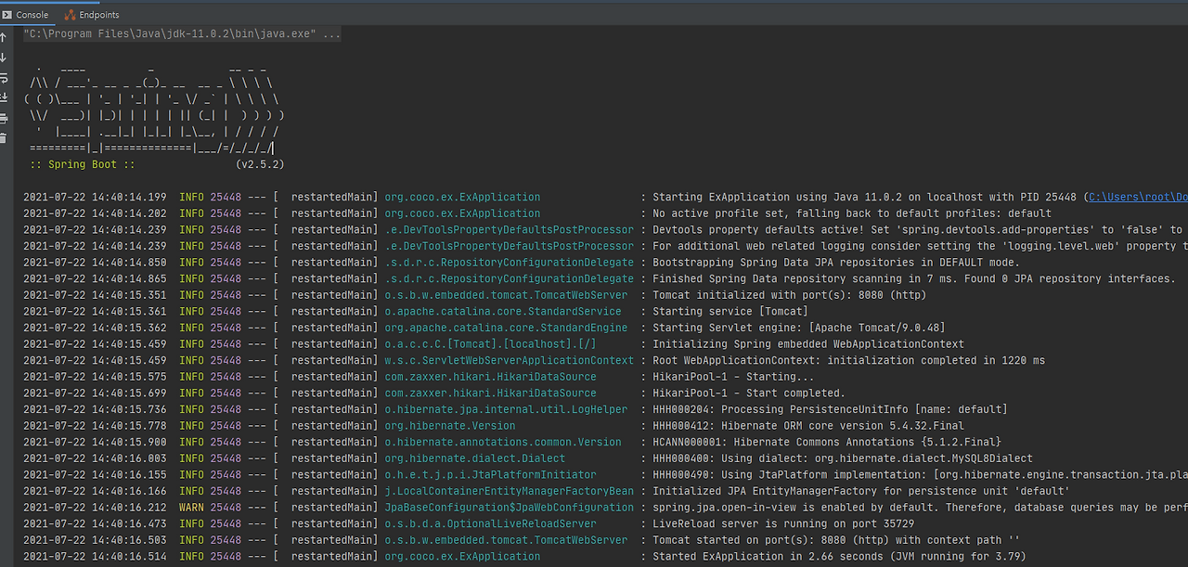Click 'Finished Spring Data repository scanning' message
This screenshot has width=1188, height=567.
point(914,278)
